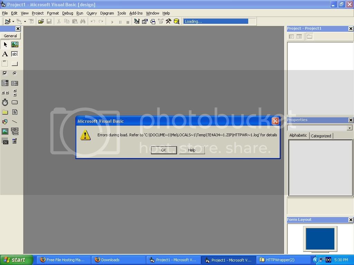The width and height of the screenshot is (354, 265).
Task: Open the Project Explorer toolbar icon
Action: (x=137, y=21)
